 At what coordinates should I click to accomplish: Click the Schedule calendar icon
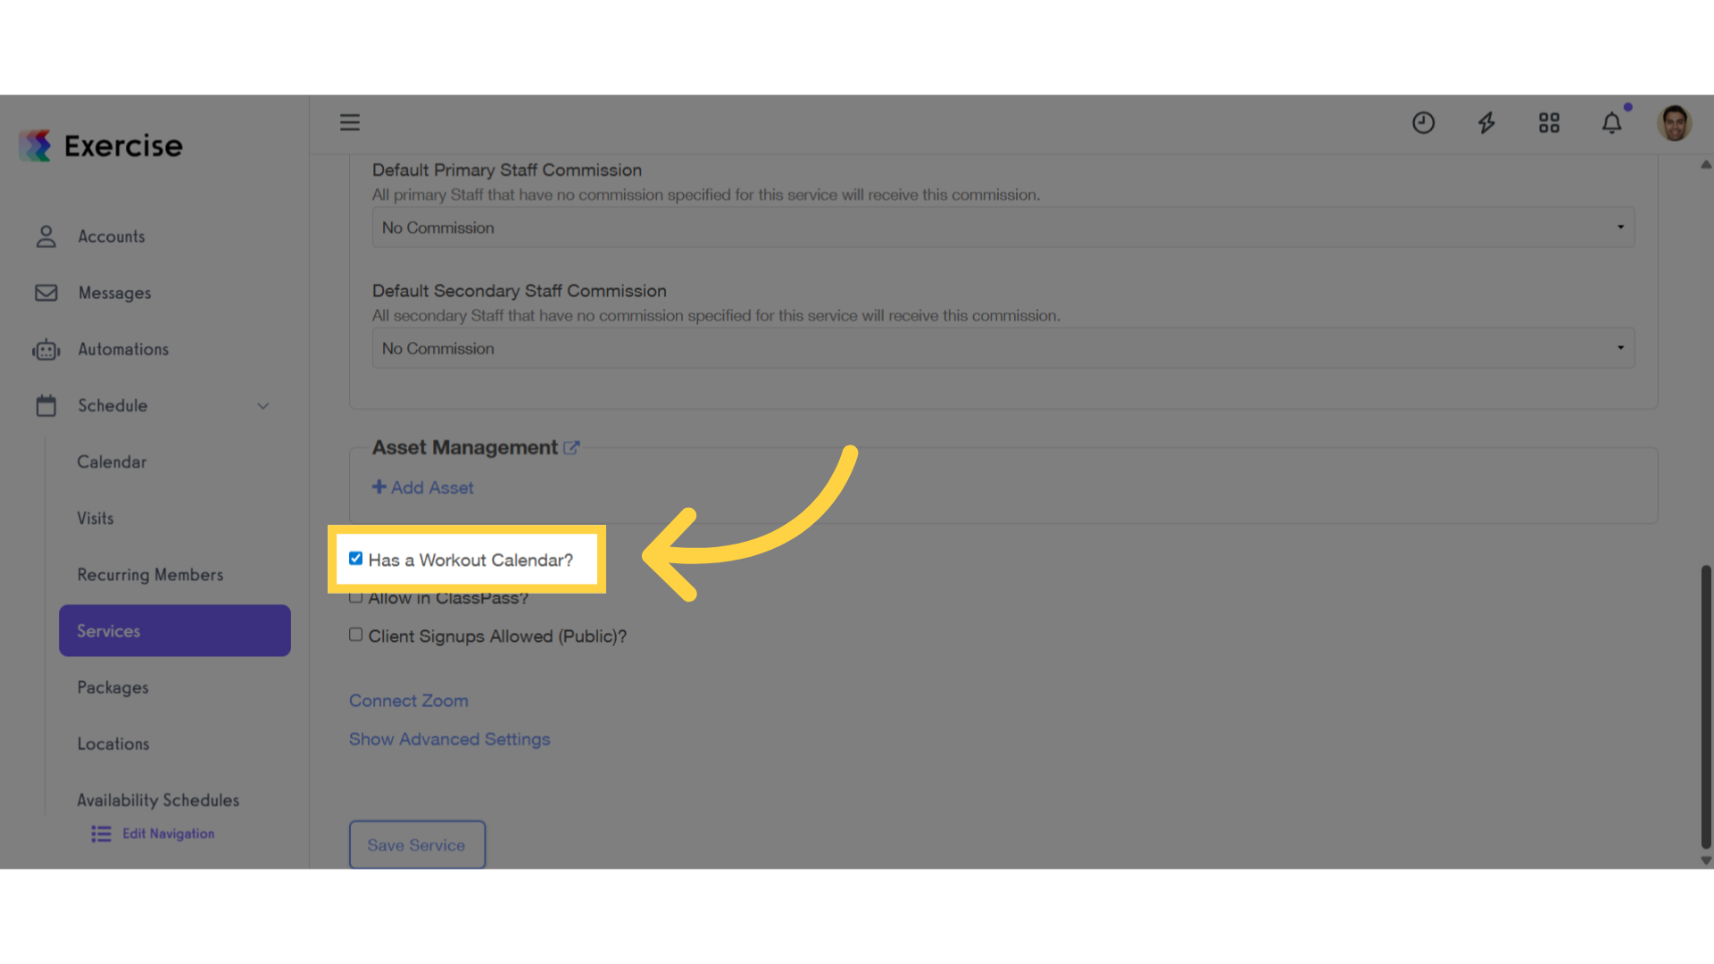pos(46,406)
